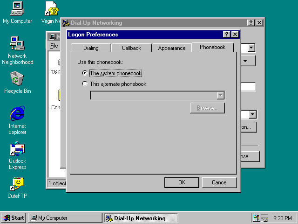Viewport: 298px width, 224px height.
Task: Click the Virgin Net phone icon
Action: [51, 8]
